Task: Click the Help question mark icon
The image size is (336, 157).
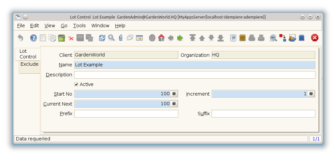Action: click(x=34, y=38)
